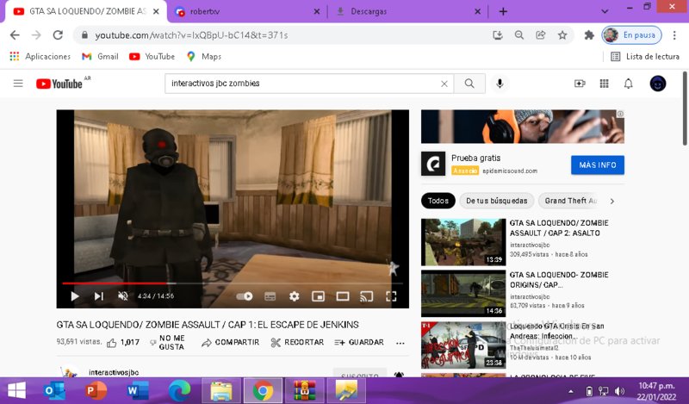The height and width of the screenshot is (404, 689).
Task: Clear the search box text
Action: pos(444,84)
